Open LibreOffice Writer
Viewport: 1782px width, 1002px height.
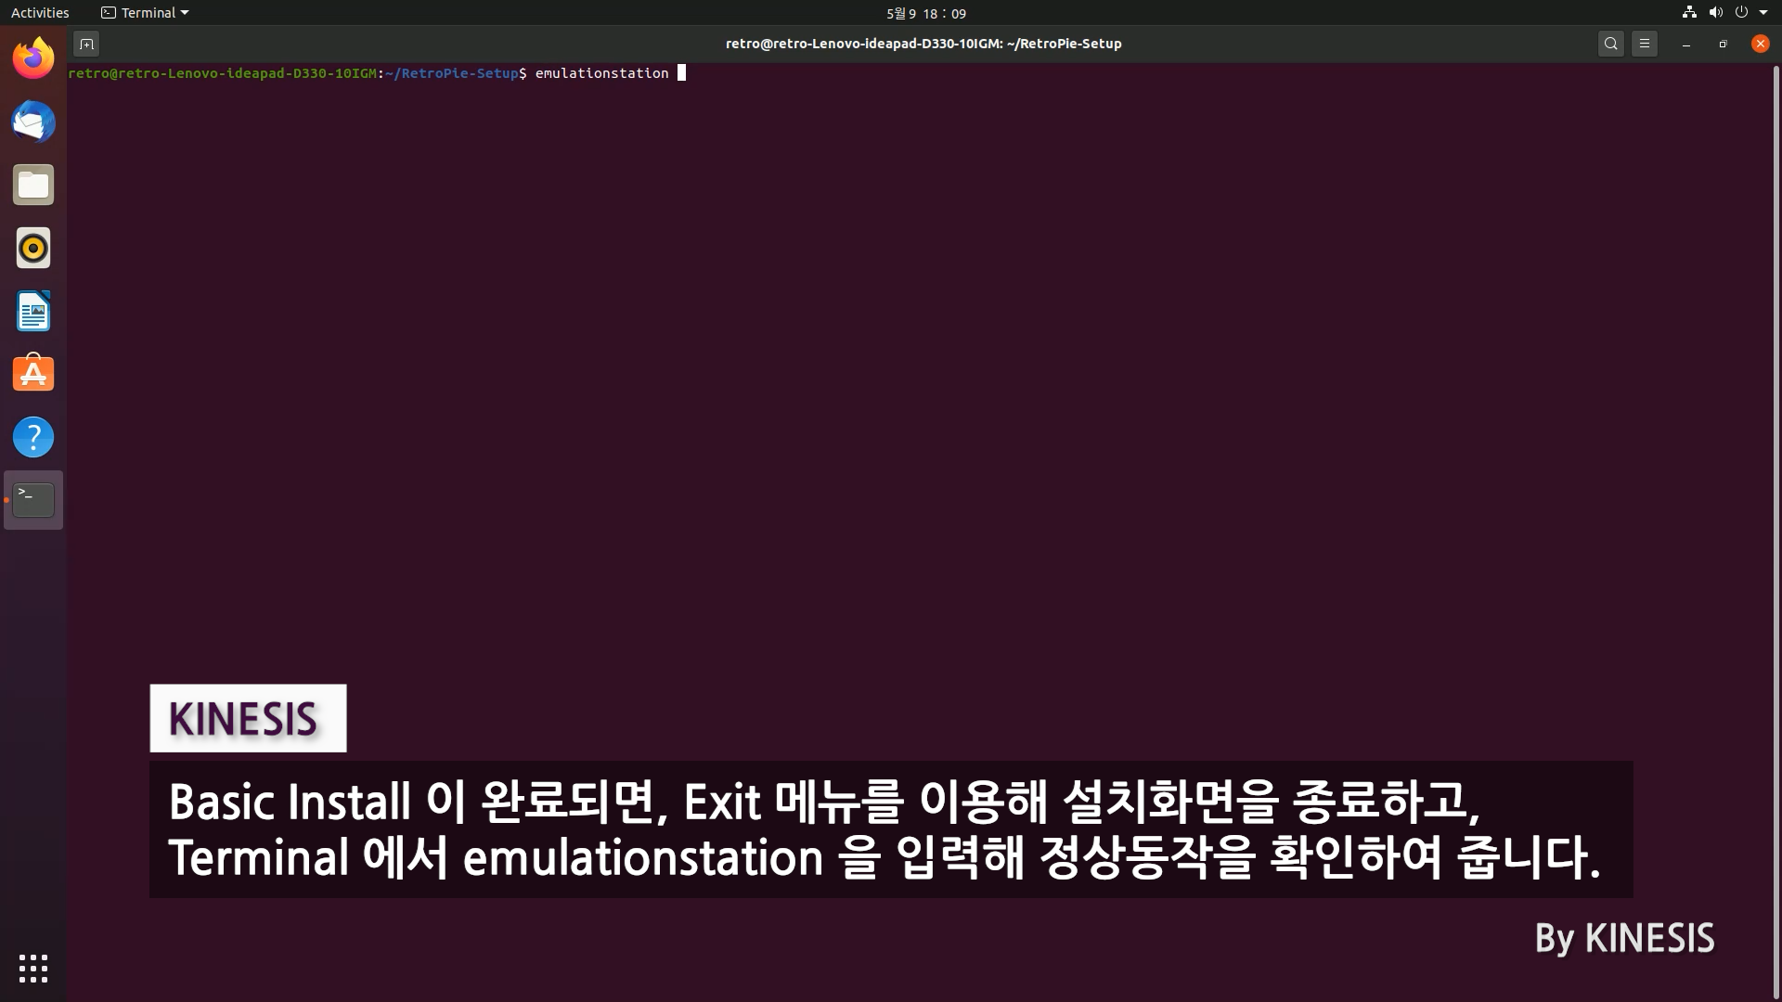pyautogui.click(x=33, y=312)
